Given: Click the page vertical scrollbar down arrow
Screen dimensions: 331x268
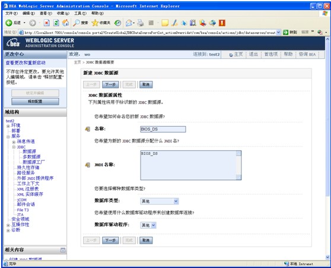Looking at the screenshot, I should pyautogui.click(x=327, y=257).
